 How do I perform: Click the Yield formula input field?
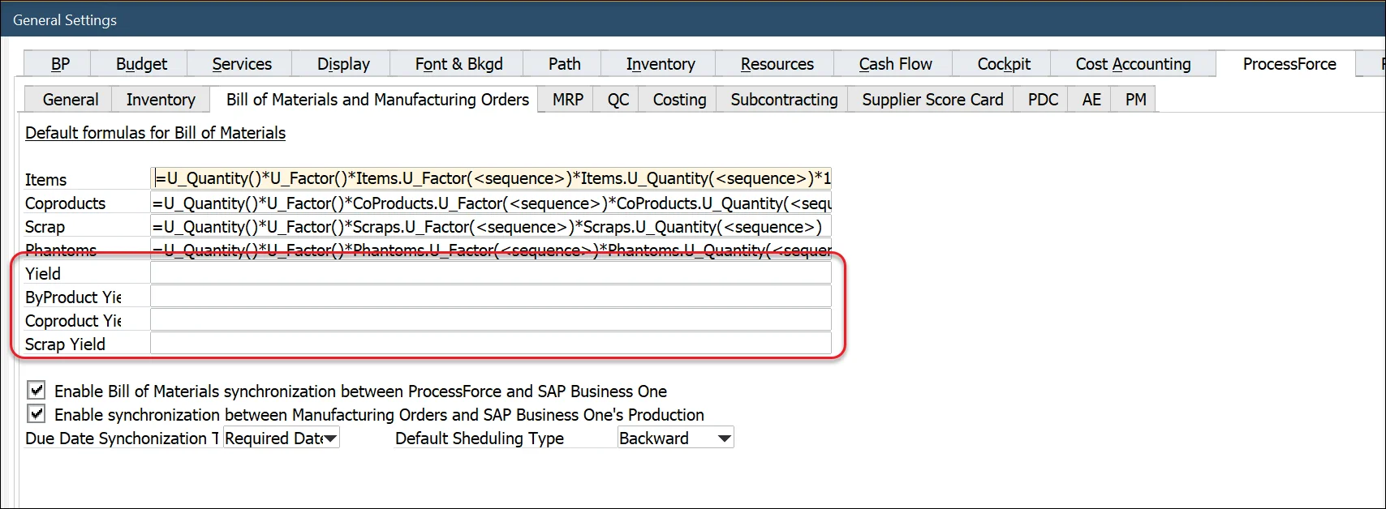coord(490,273)
